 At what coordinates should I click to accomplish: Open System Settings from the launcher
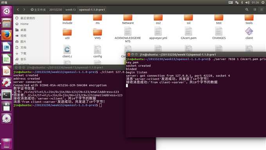6,83
